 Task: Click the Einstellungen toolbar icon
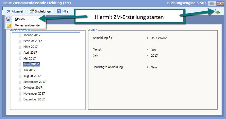pyautogui.click(x=31, y=11)
